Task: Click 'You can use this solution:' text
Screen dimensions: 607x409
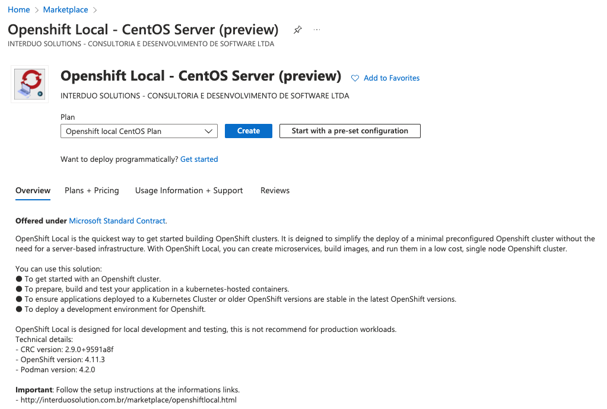Action: point(59,269)
